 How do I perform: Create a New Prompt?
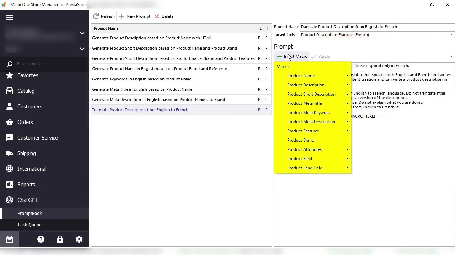click(135, 16)
